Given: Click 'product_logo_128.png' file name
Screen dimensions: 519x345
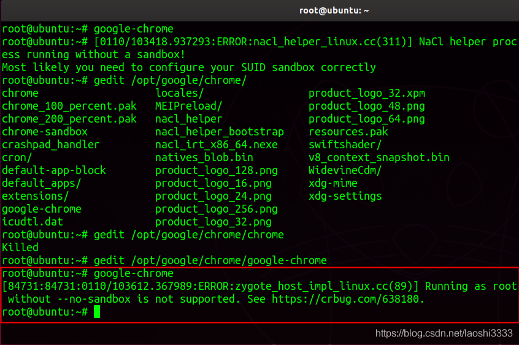Looking at the screenshot, I should click(x=217, y=171).
